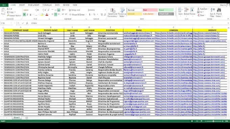Select cell CONSTRUCTIONS METALLIQUES VIGIER
This screenshot has height=129, width=230.
[21, 41]
